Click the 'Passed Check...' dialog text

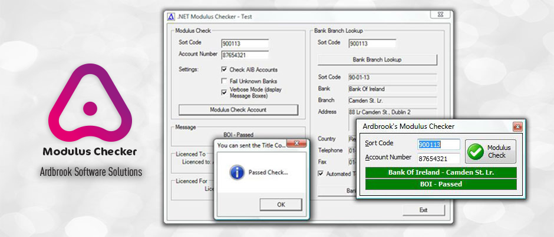click(x=268, y=172)
